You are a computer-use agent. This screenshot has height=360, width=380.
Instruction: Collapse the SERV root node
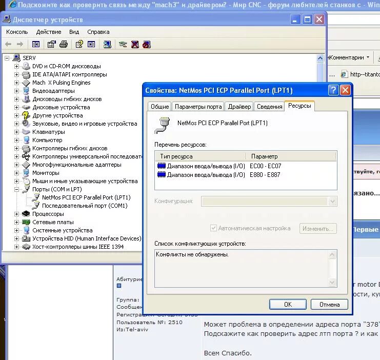click(x=7, y=58)
